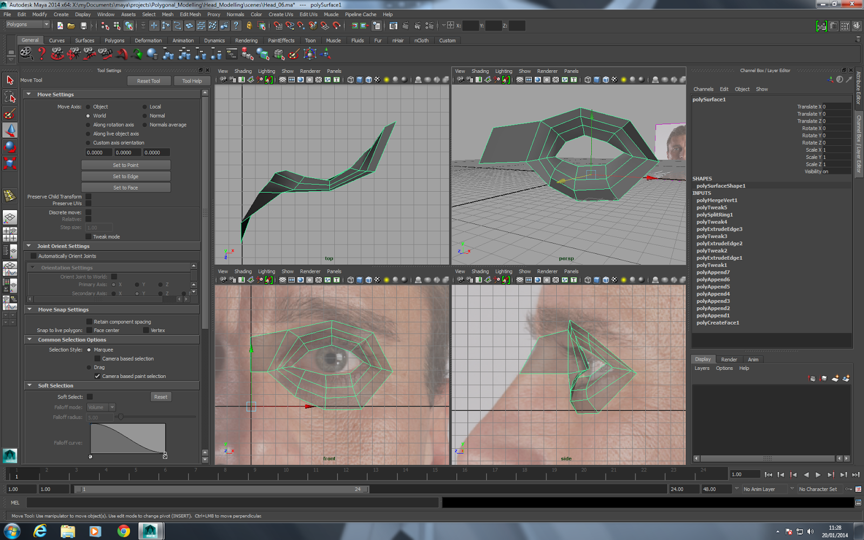864x540 pixels.
Task: Open Chrome from the Windows taskbar
Action: tap(124, 531)
